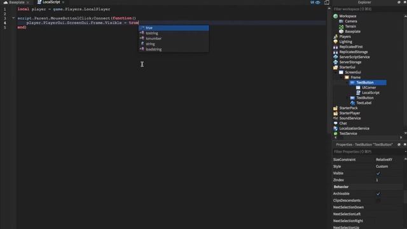Open the SizeConstraint RelativeXY dropdown
Image resolution: width=407 pixels, height=229 pixels.
[389, 160]
